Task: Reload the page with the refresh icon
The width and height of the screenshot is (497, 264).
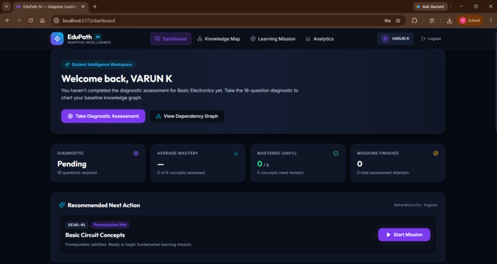Action: (x=31, y=20)
